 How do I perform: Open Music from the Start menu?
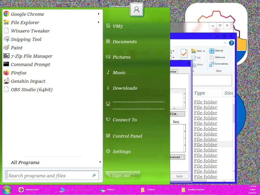point(136,72)
